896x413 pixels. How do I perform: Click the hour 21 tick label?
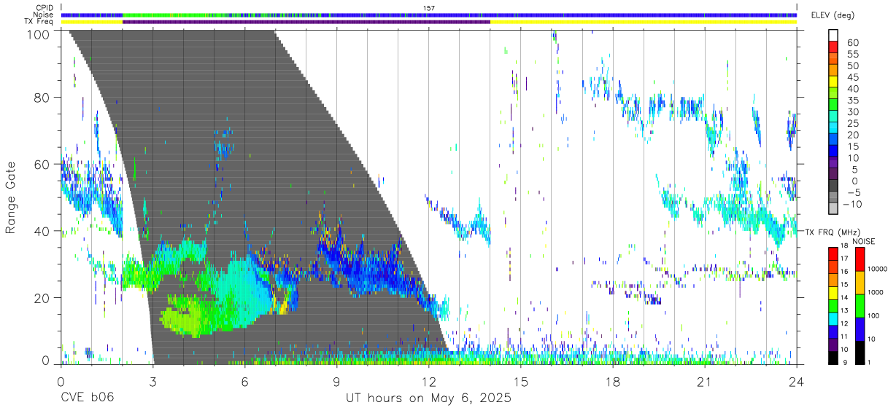click(705, 381)
